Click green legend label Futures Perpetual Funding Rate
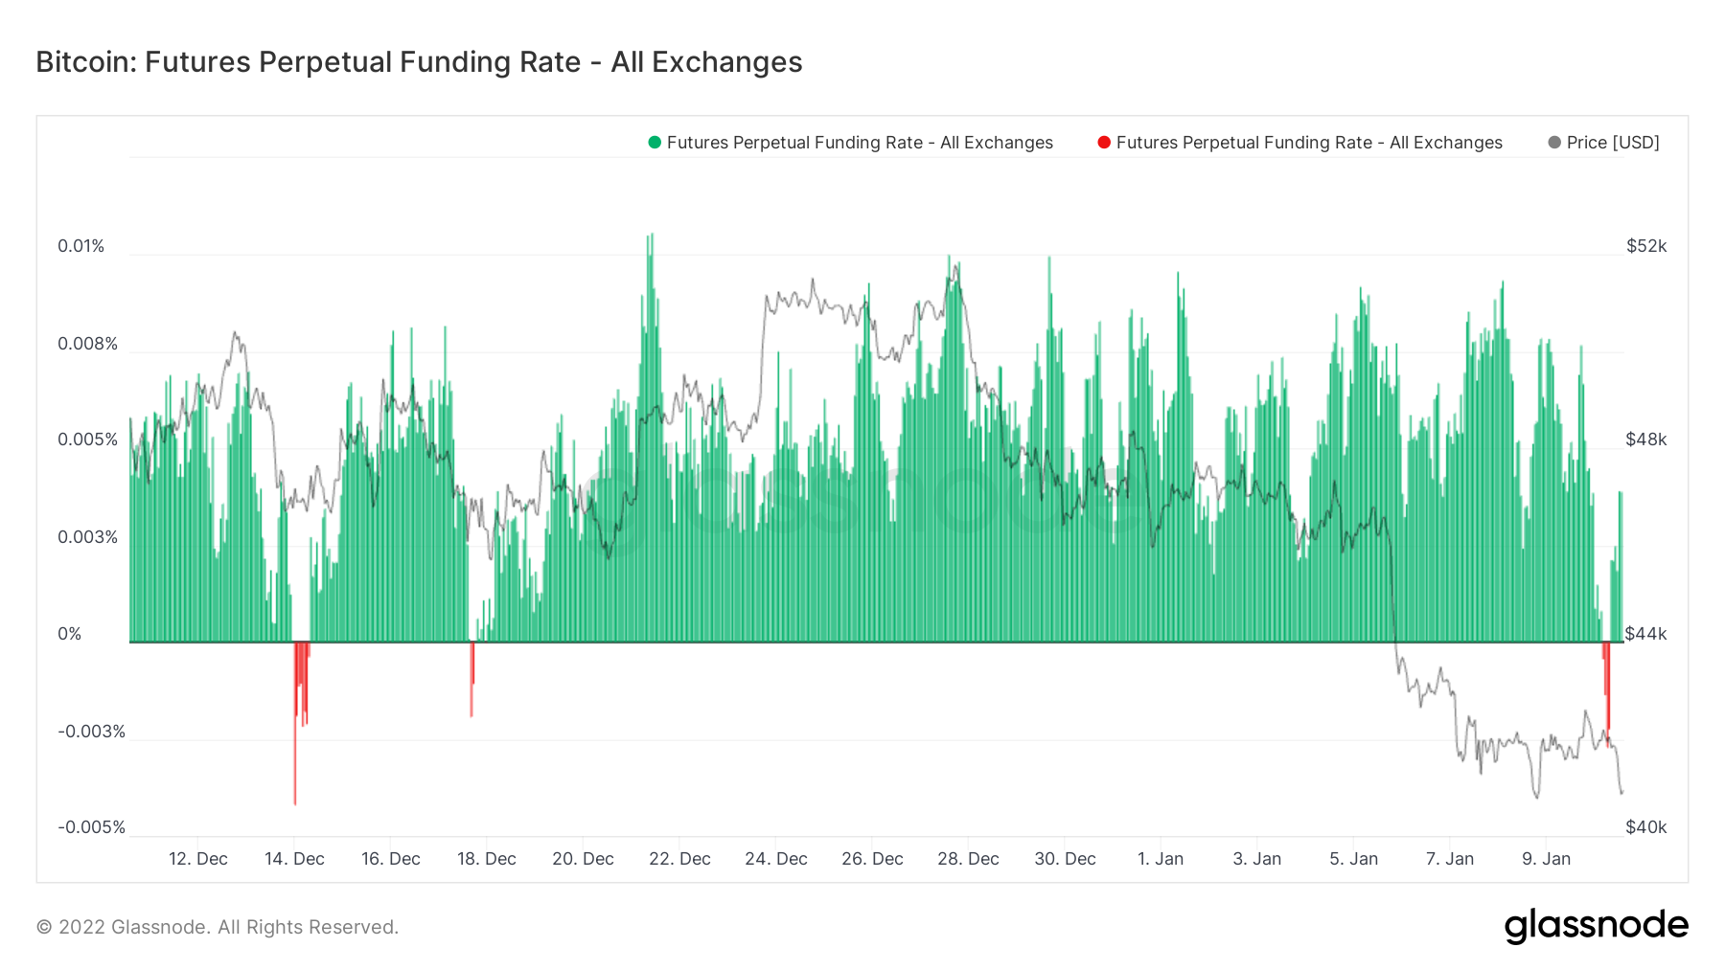The height and width of the screenshot is (970, 1725). (860, 143)
